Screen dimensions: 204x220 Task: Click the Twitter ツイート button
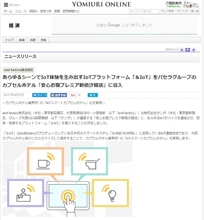point(40,95)
